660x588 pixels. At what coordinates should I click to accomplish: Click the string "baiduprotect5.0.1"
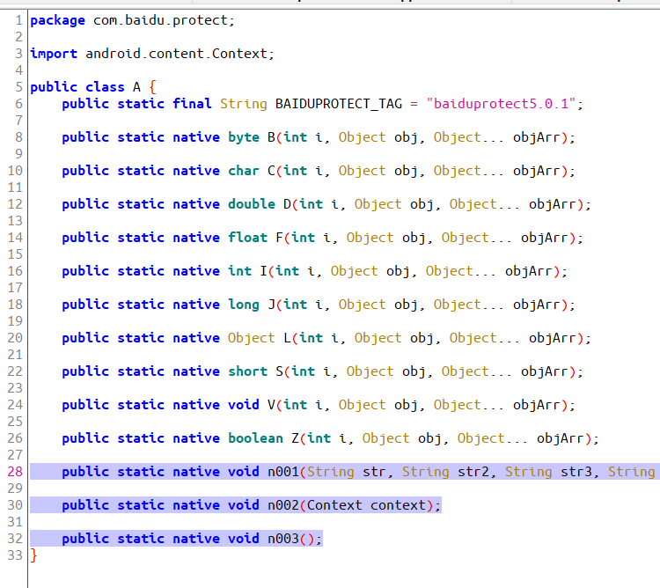pyautogui.click(x=501, y=104)
